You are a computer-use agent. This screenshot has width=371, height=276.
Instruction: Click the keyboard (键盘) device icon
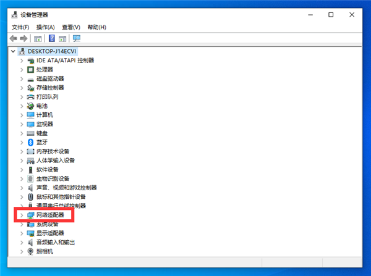[x=30, y=133]
